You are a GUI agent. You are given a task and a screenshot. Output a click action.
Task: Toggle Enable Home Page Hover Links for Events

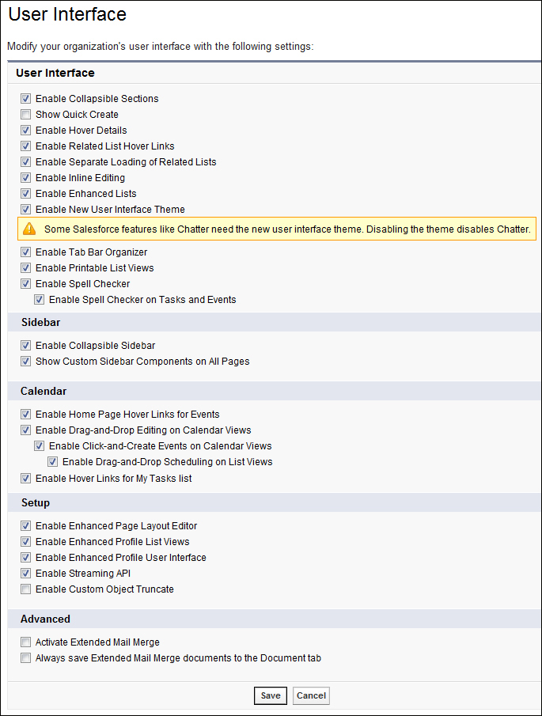point(25,414)
